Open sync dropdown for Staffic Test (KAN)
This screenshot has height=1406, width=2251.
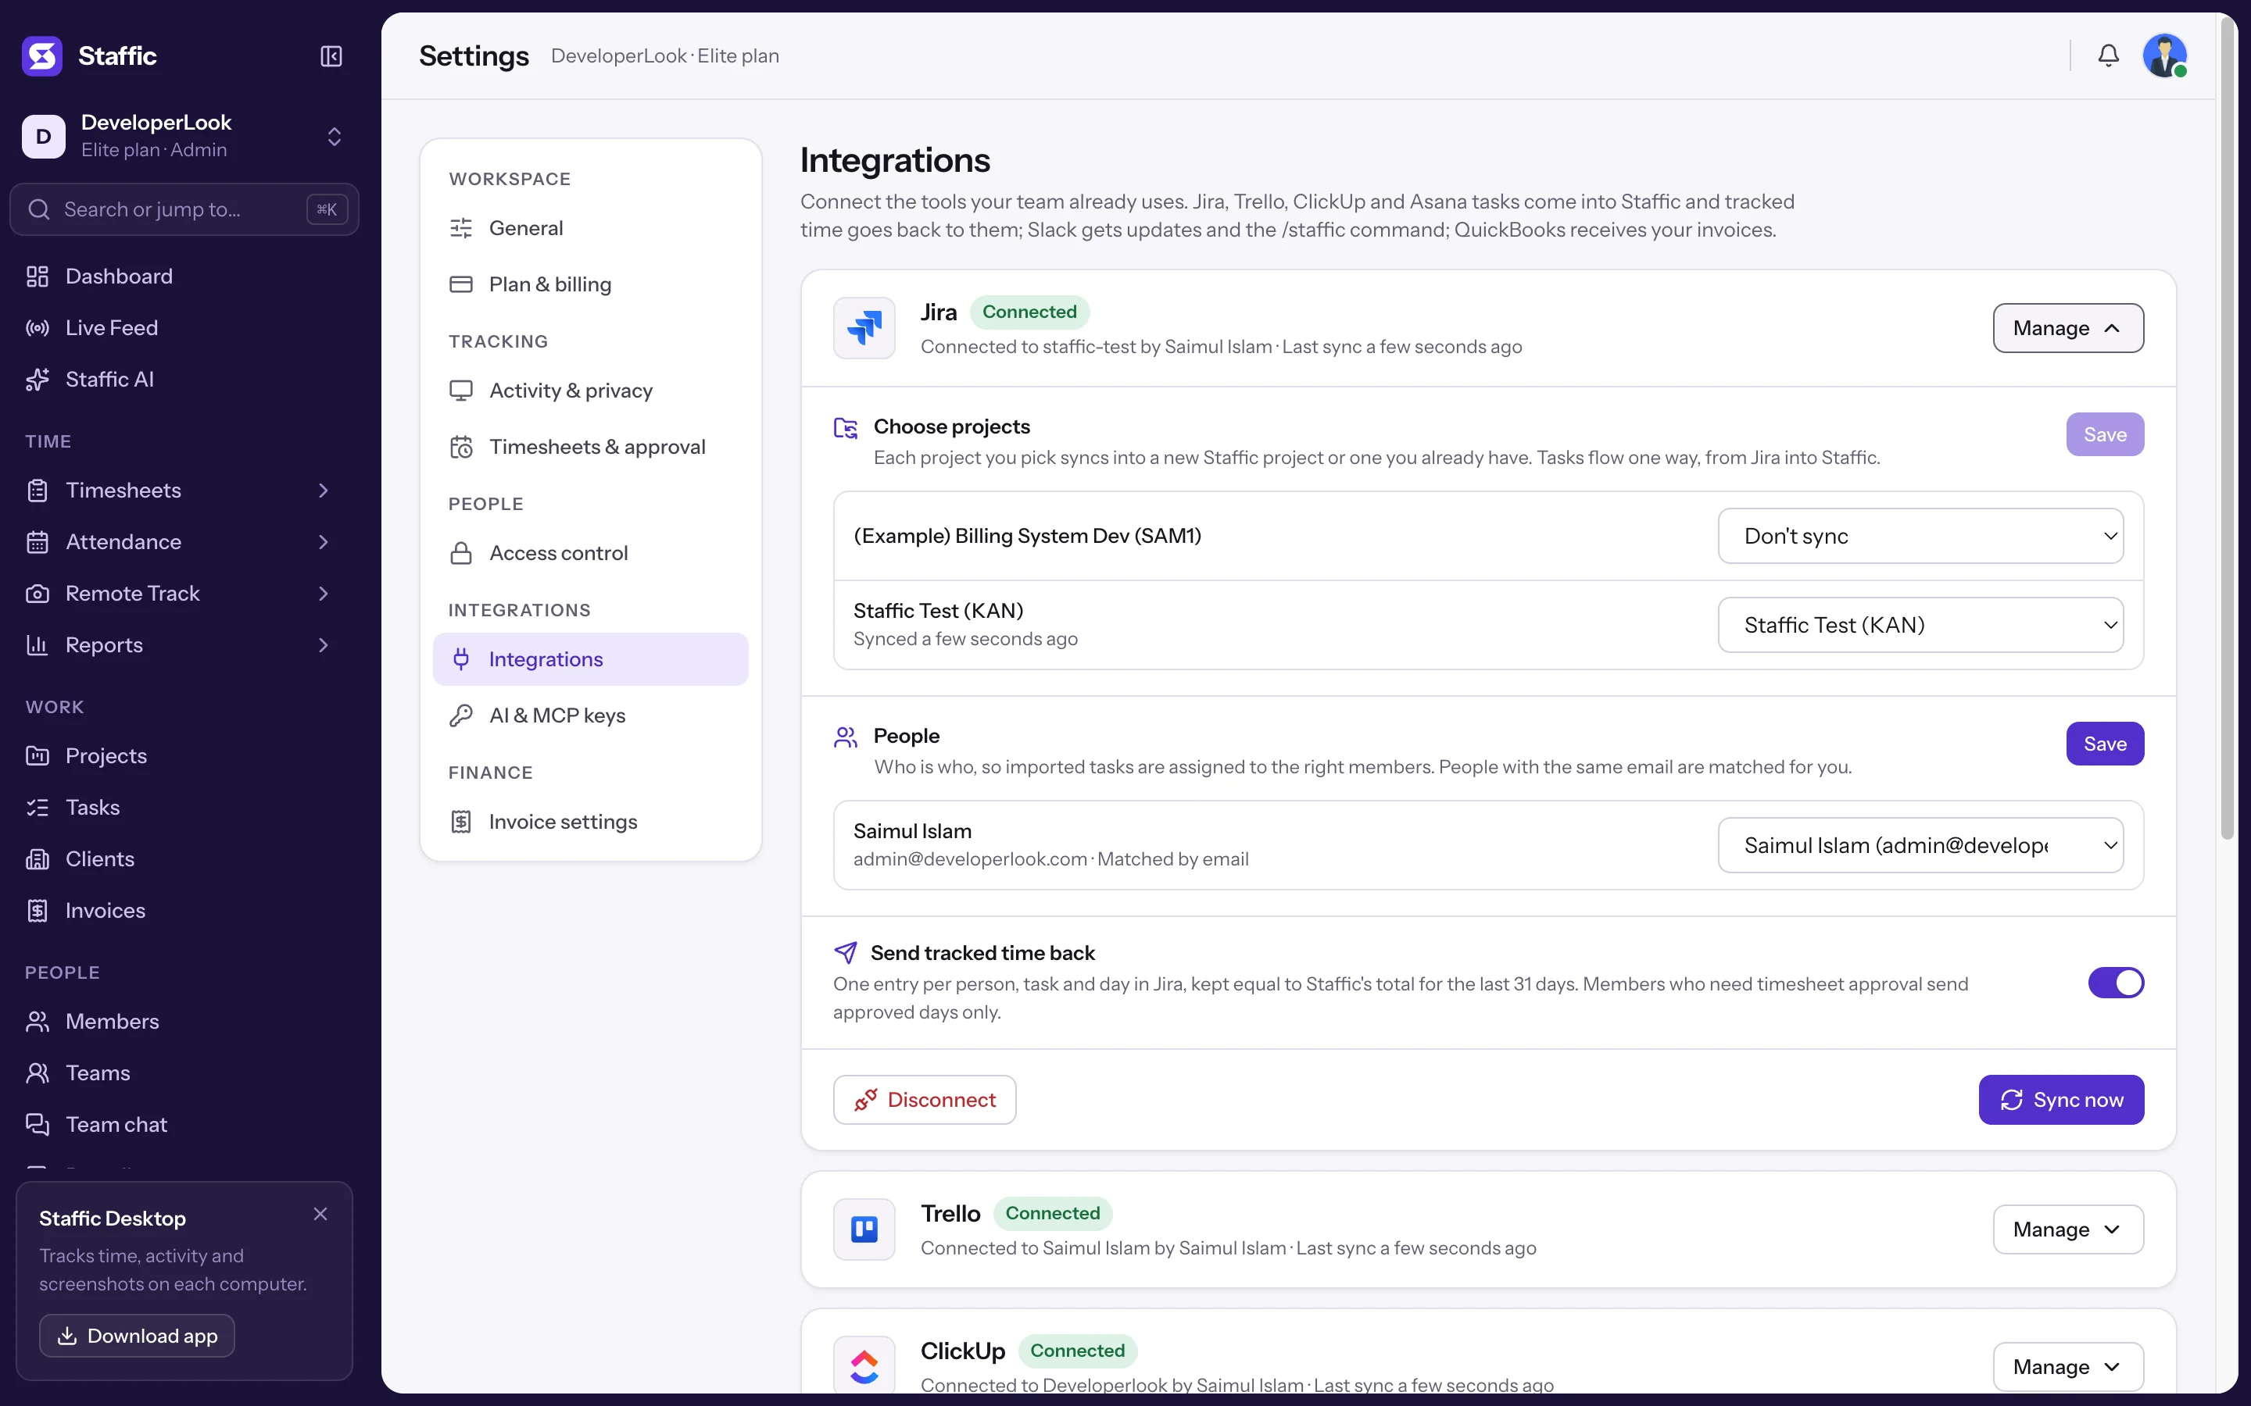click(1920, 625)
